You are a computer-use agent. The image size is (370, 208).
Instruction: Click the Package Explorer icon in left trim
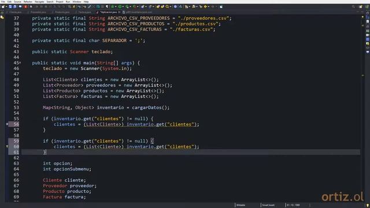coord(2,17)
